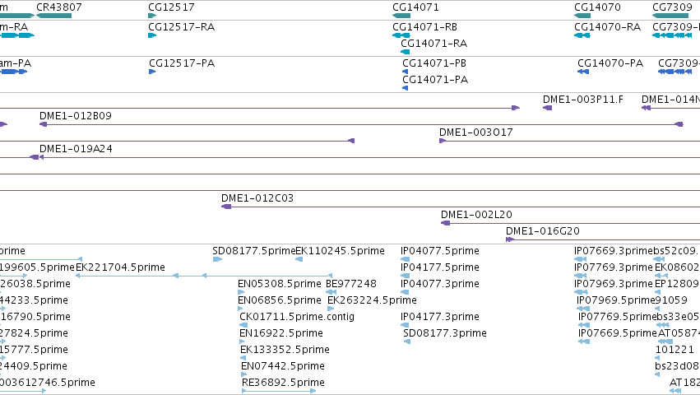Open the CG14071-RB transcript label
Viewport: 700px width, 395px height.
click(x=424, y=27)
